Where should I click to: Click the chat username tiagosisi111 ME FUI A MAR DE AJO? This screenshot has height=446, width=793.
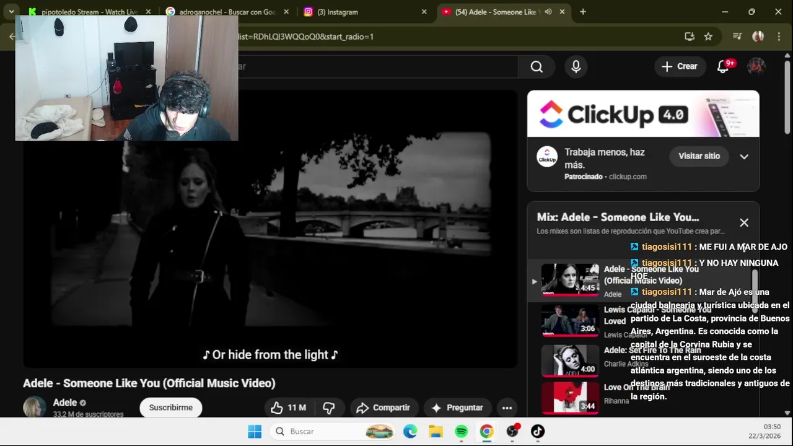click(667, 247)
